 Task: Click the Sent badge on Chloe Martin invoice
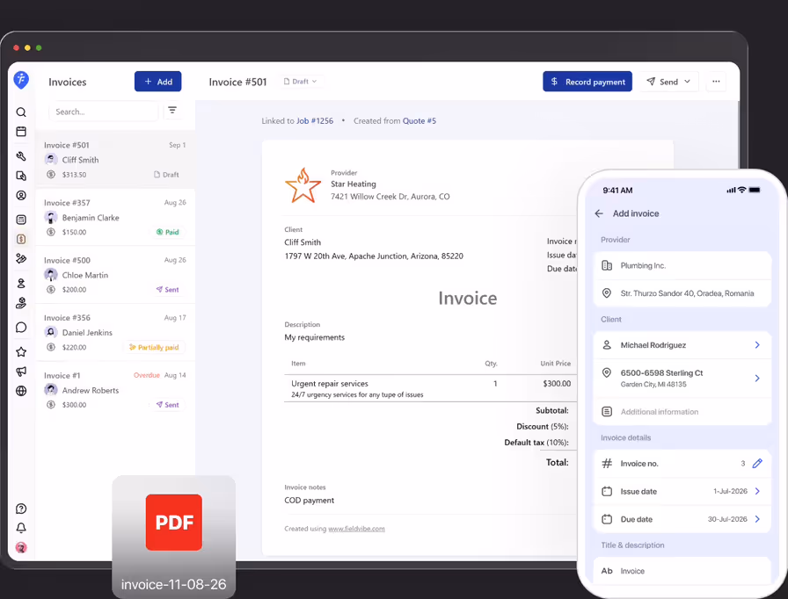[x=167, y=290]
